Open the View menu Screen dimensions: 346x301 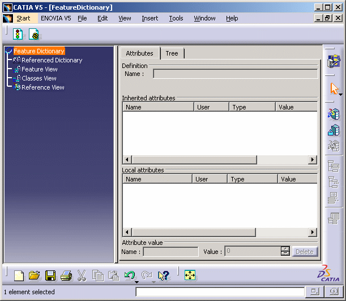pyautogui.click(x=125, y=18)
